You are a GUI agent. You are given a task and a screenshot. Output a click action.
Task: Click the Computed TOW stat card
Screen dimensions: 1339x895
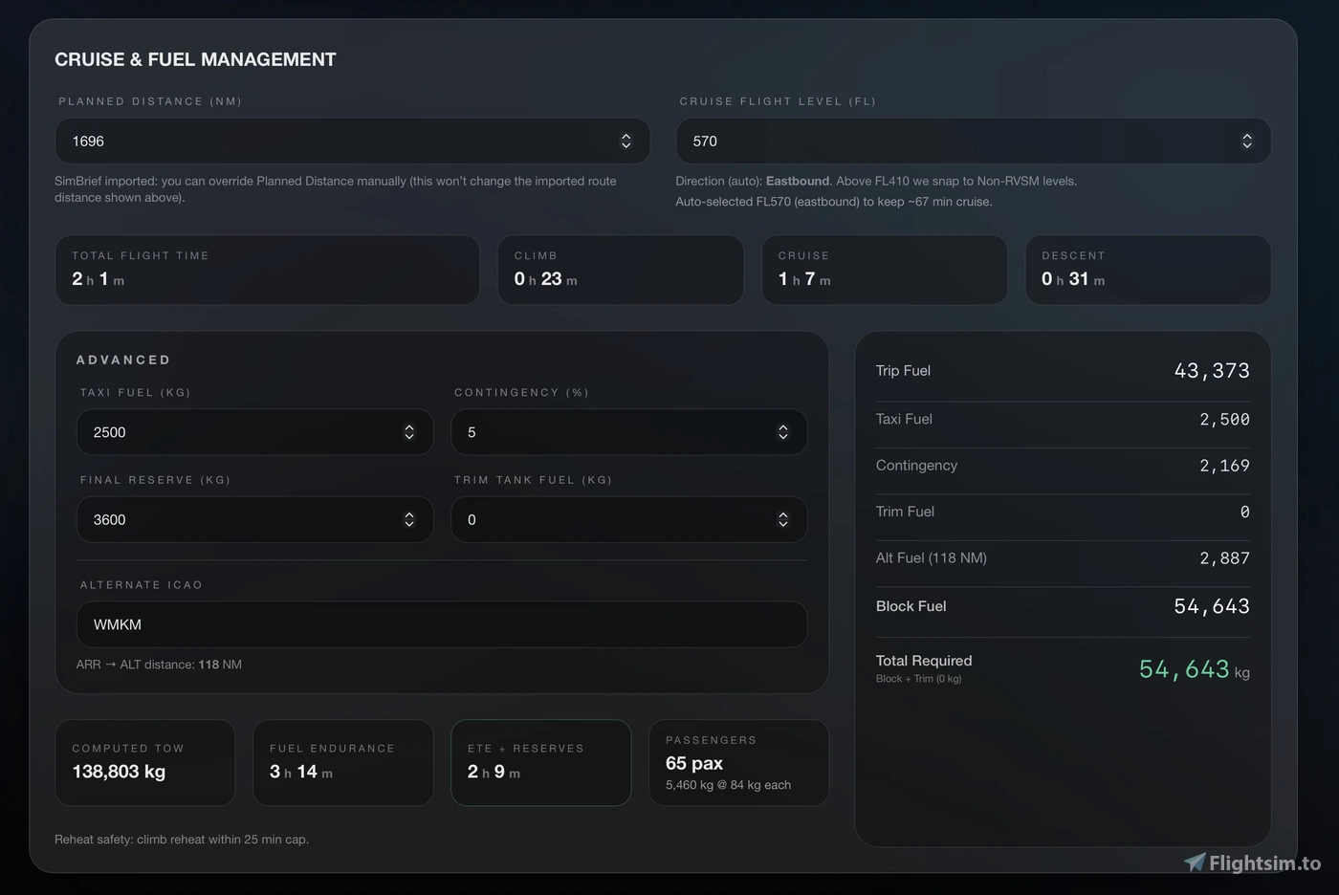click(144, 762)
